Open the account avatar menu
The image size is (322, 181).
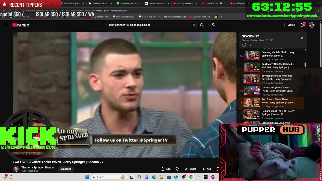point(312,25)
